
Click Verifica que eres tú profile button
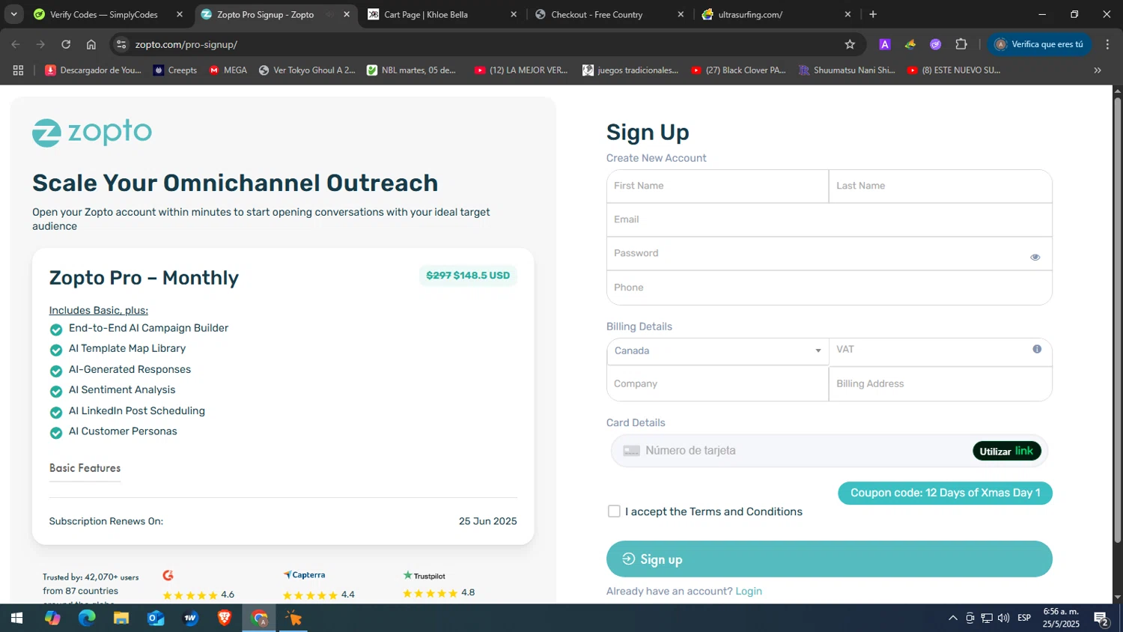coord(1038,44)
